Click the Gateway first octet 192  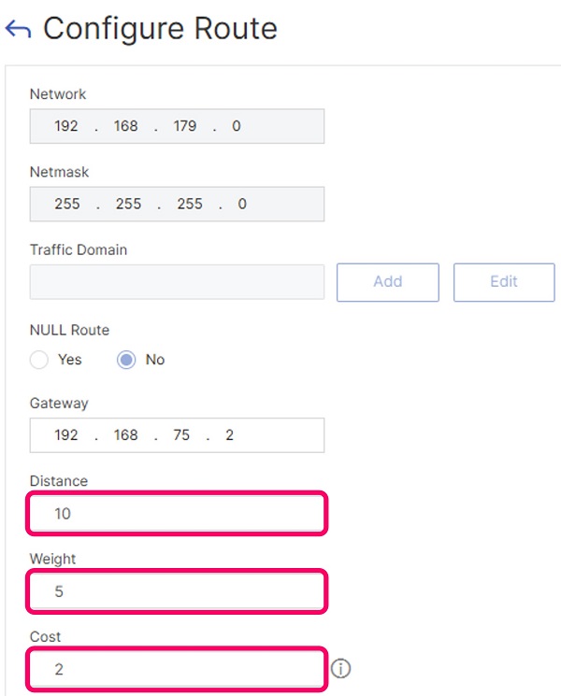[66, 435]
